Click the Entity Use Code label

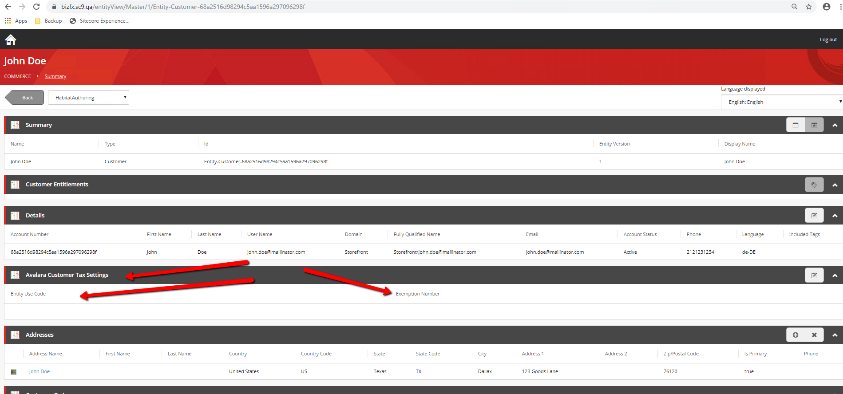pyautogui.click(x=28, y=294)
